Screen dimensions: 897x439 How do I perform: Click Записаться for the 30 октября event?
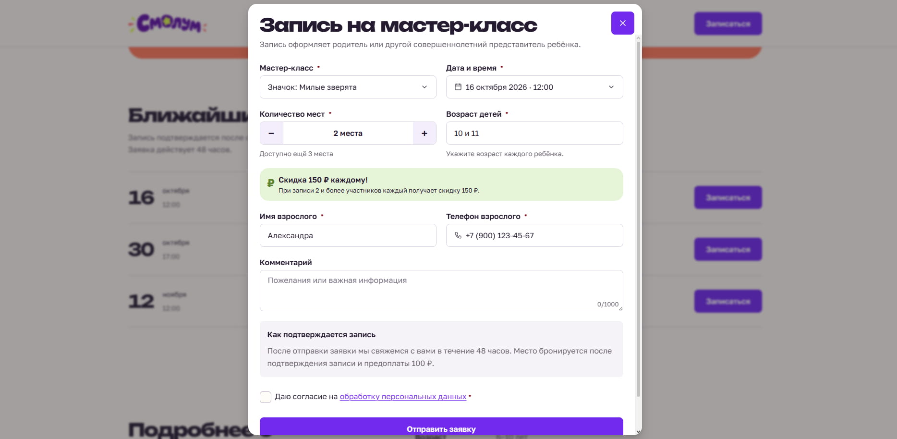[728, 249]
